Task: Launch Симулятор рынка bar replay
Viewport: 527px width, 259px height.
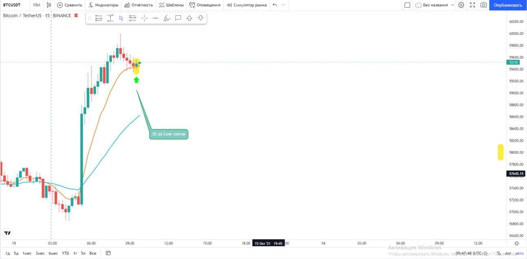Action: click(247, 5)
